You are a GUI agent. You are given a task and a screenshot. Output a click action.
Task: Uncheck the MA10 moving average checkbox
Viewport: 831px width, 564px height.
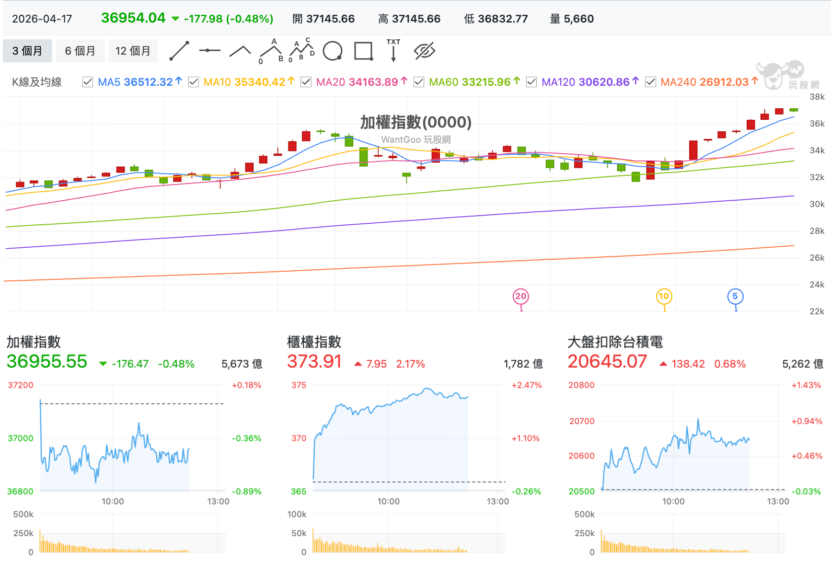click(x=194, y=82)
